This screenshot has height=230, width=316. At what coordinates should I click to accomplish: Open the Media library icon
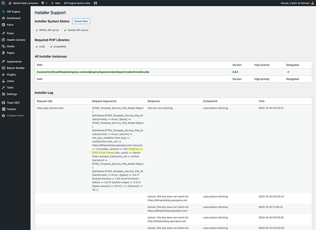(3, 46)
